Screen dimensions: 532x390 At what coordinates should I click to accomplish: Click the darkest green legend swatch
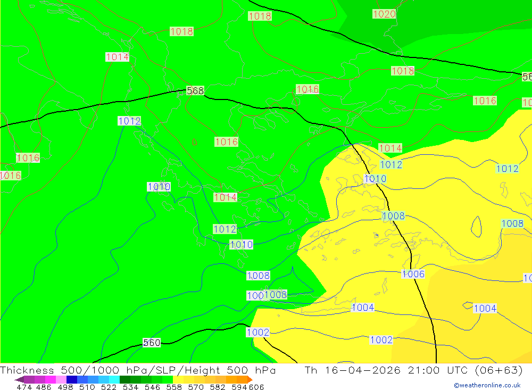125,379
